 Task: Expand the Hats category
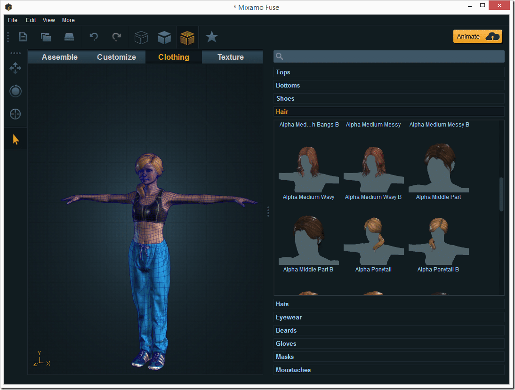click(x=389, y=304)
